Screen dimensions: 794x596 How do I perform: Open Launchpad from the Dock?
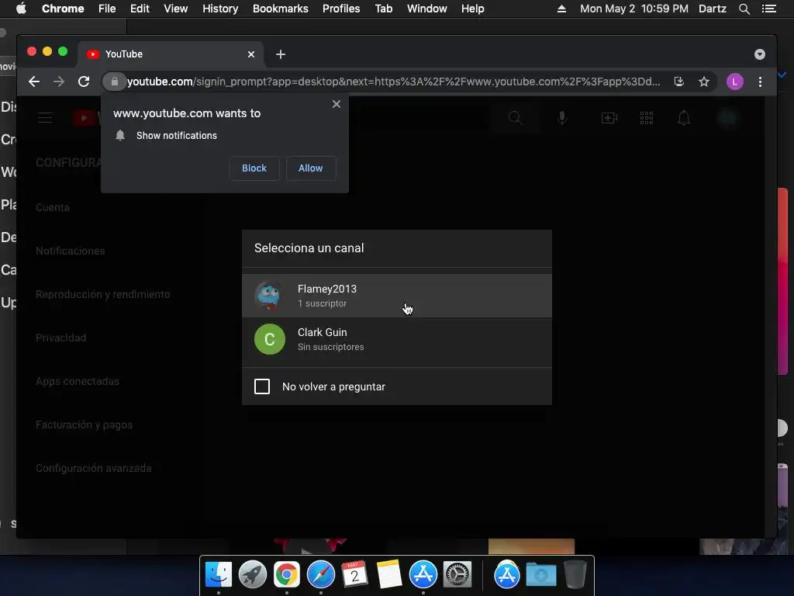click(x=253, y=575)
